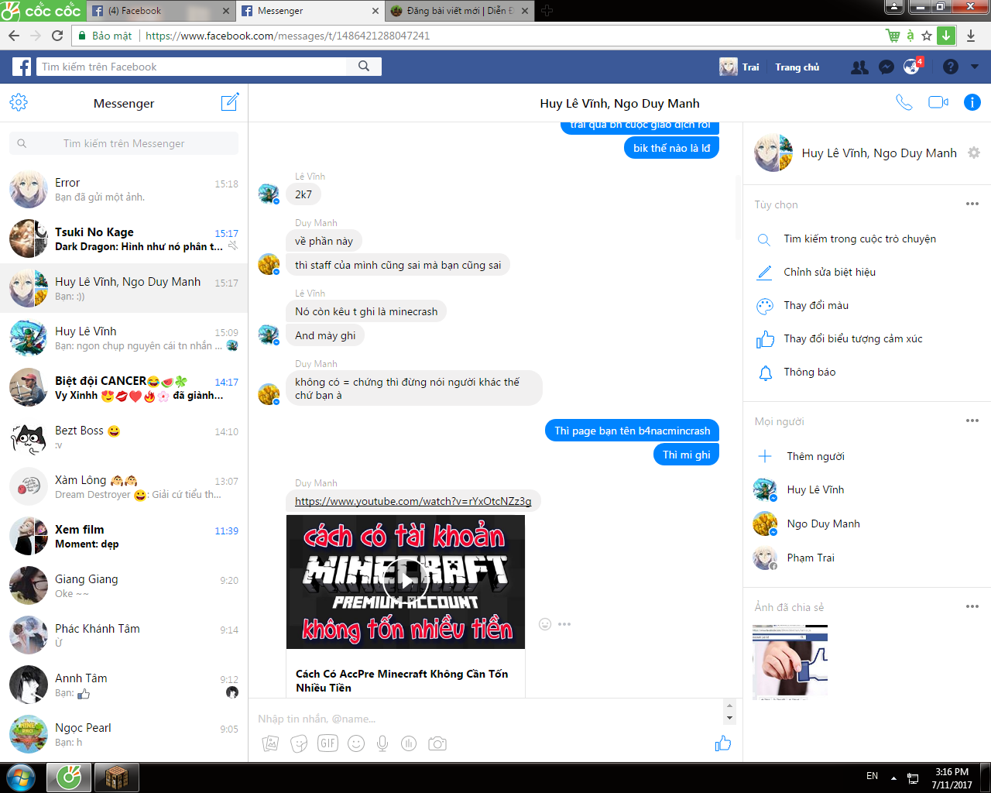Send a thumbs-up like

723,743
